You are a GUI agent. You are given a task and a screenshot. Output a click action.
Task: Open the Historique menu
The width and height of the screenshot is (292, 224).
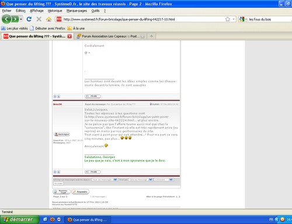point(55,10)
